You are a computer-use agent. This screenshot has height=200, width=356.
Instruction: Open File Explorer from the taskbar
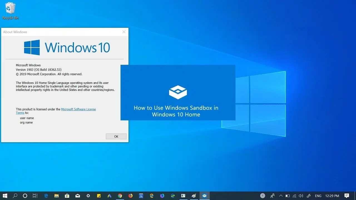pos(56,196)
